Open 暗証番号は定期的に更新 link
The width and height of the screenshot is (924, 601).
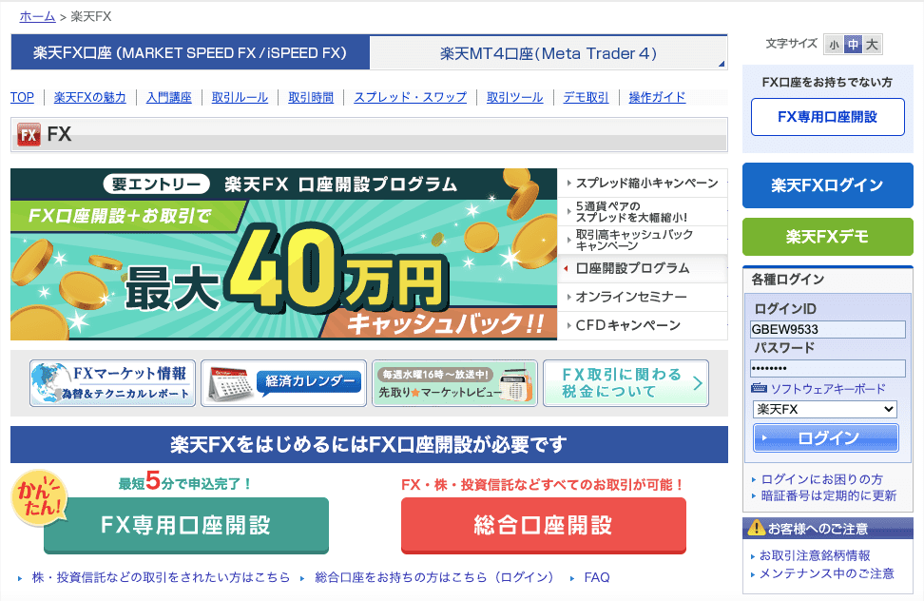(x=829, y=495)
